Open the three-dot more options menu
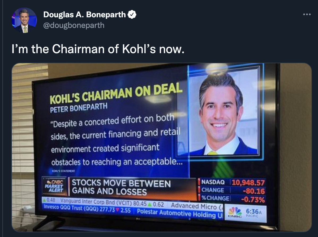This screenshot has width=318, height=237. [x=307, y=14]
